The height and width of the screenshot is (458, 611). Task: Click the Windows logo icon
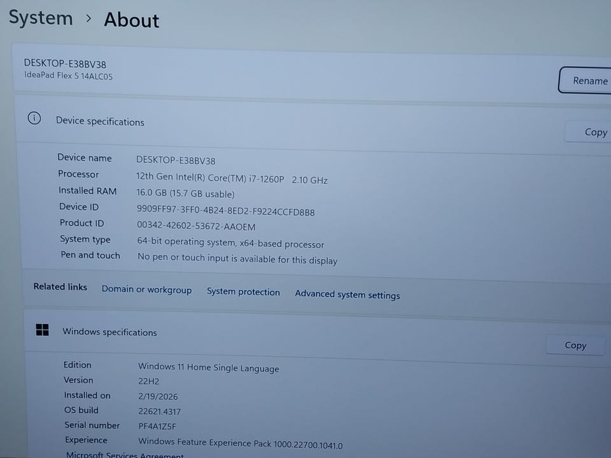[x=42, y=330]
